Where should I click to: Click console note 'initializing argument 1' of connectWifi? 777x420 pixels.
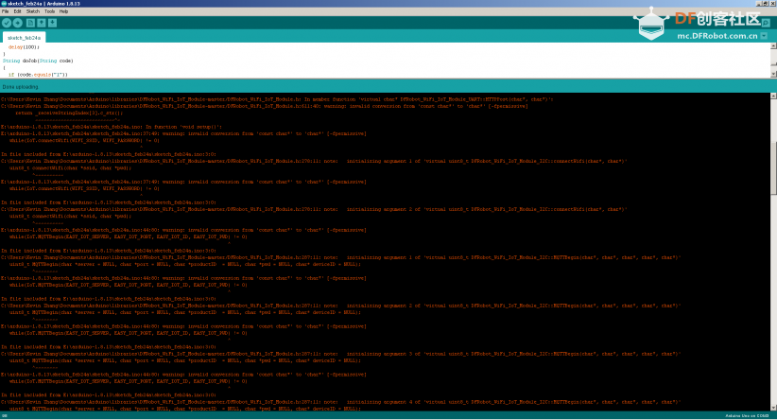(314, 161)
